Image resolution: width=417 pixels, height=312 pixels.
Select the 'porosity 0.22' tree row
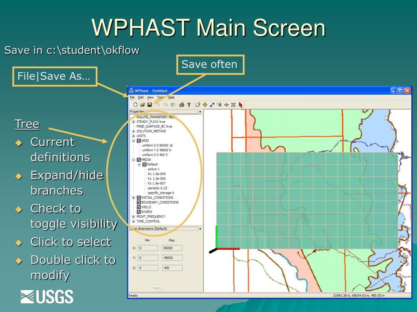[x=158, y=188]
